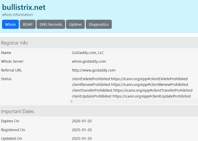Click the Updated On date value
This screenshot has width=198, height=141.
(82, 139)
